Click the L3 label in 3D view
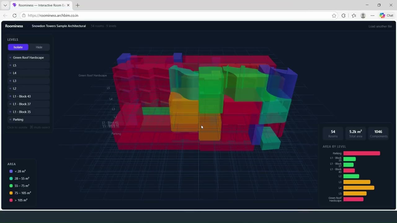 [114, 109]
